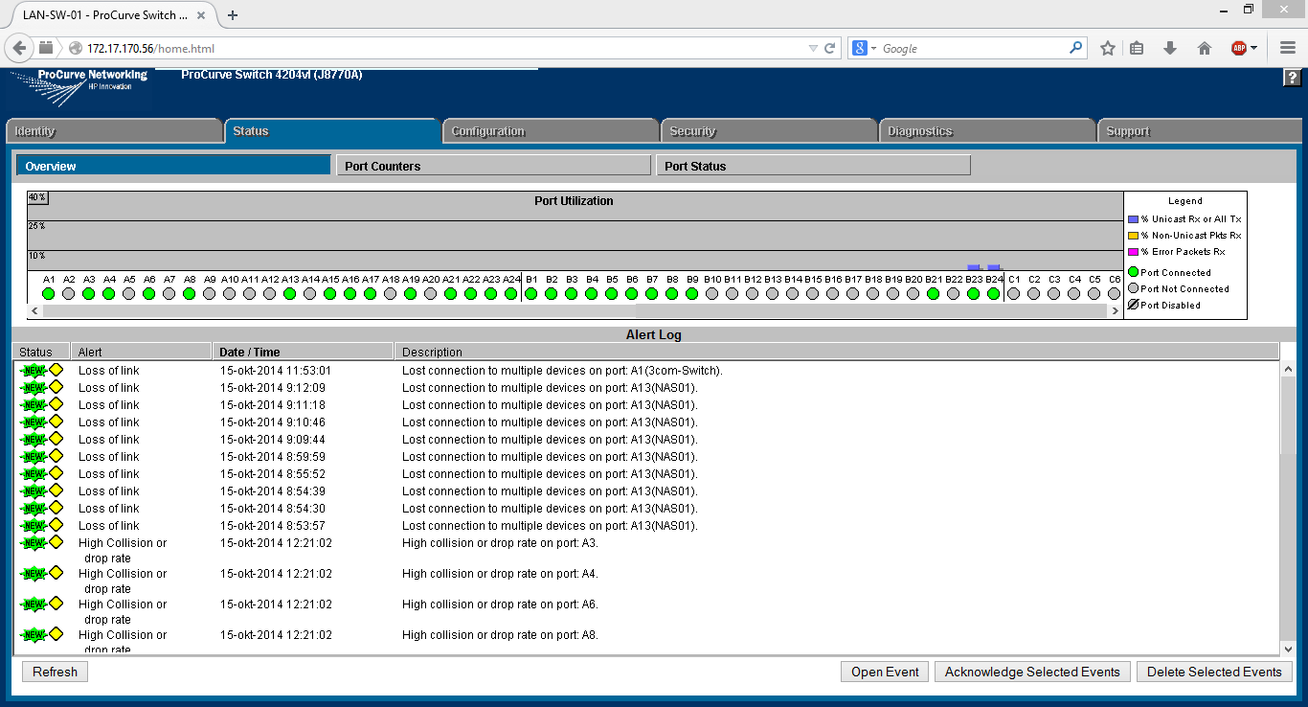Click NEW badge for A1 3com-Switch alert
Screen dimensions: 1308x707
(34, 371)
